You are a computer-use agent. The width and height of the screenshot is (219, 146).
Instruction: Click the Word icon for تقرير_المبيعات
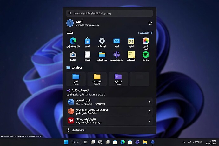click(71, 102)
